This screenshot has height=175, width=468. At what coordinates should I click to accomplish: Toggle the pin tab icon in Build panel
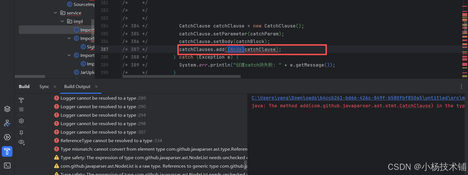pos(21,133)
